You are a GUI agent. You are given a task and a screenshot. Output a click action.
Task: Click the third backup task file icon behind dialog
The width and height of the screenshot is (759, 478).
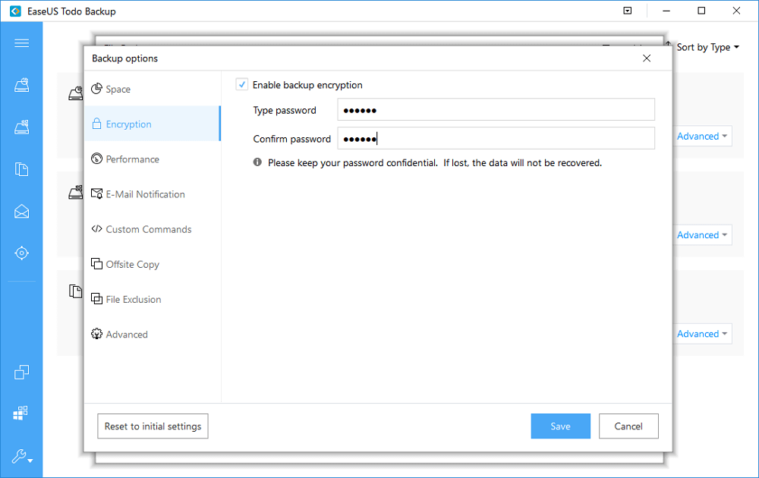(75, 291)
